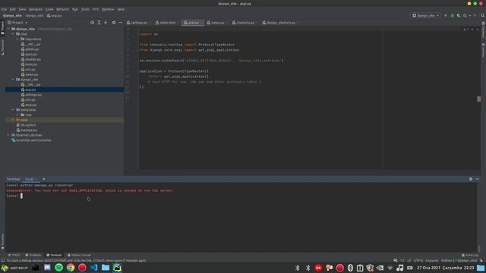The height and width of the screenshot is (273, 486).
Task: Open Chrome from the taskbar
Action: (71, 268)
